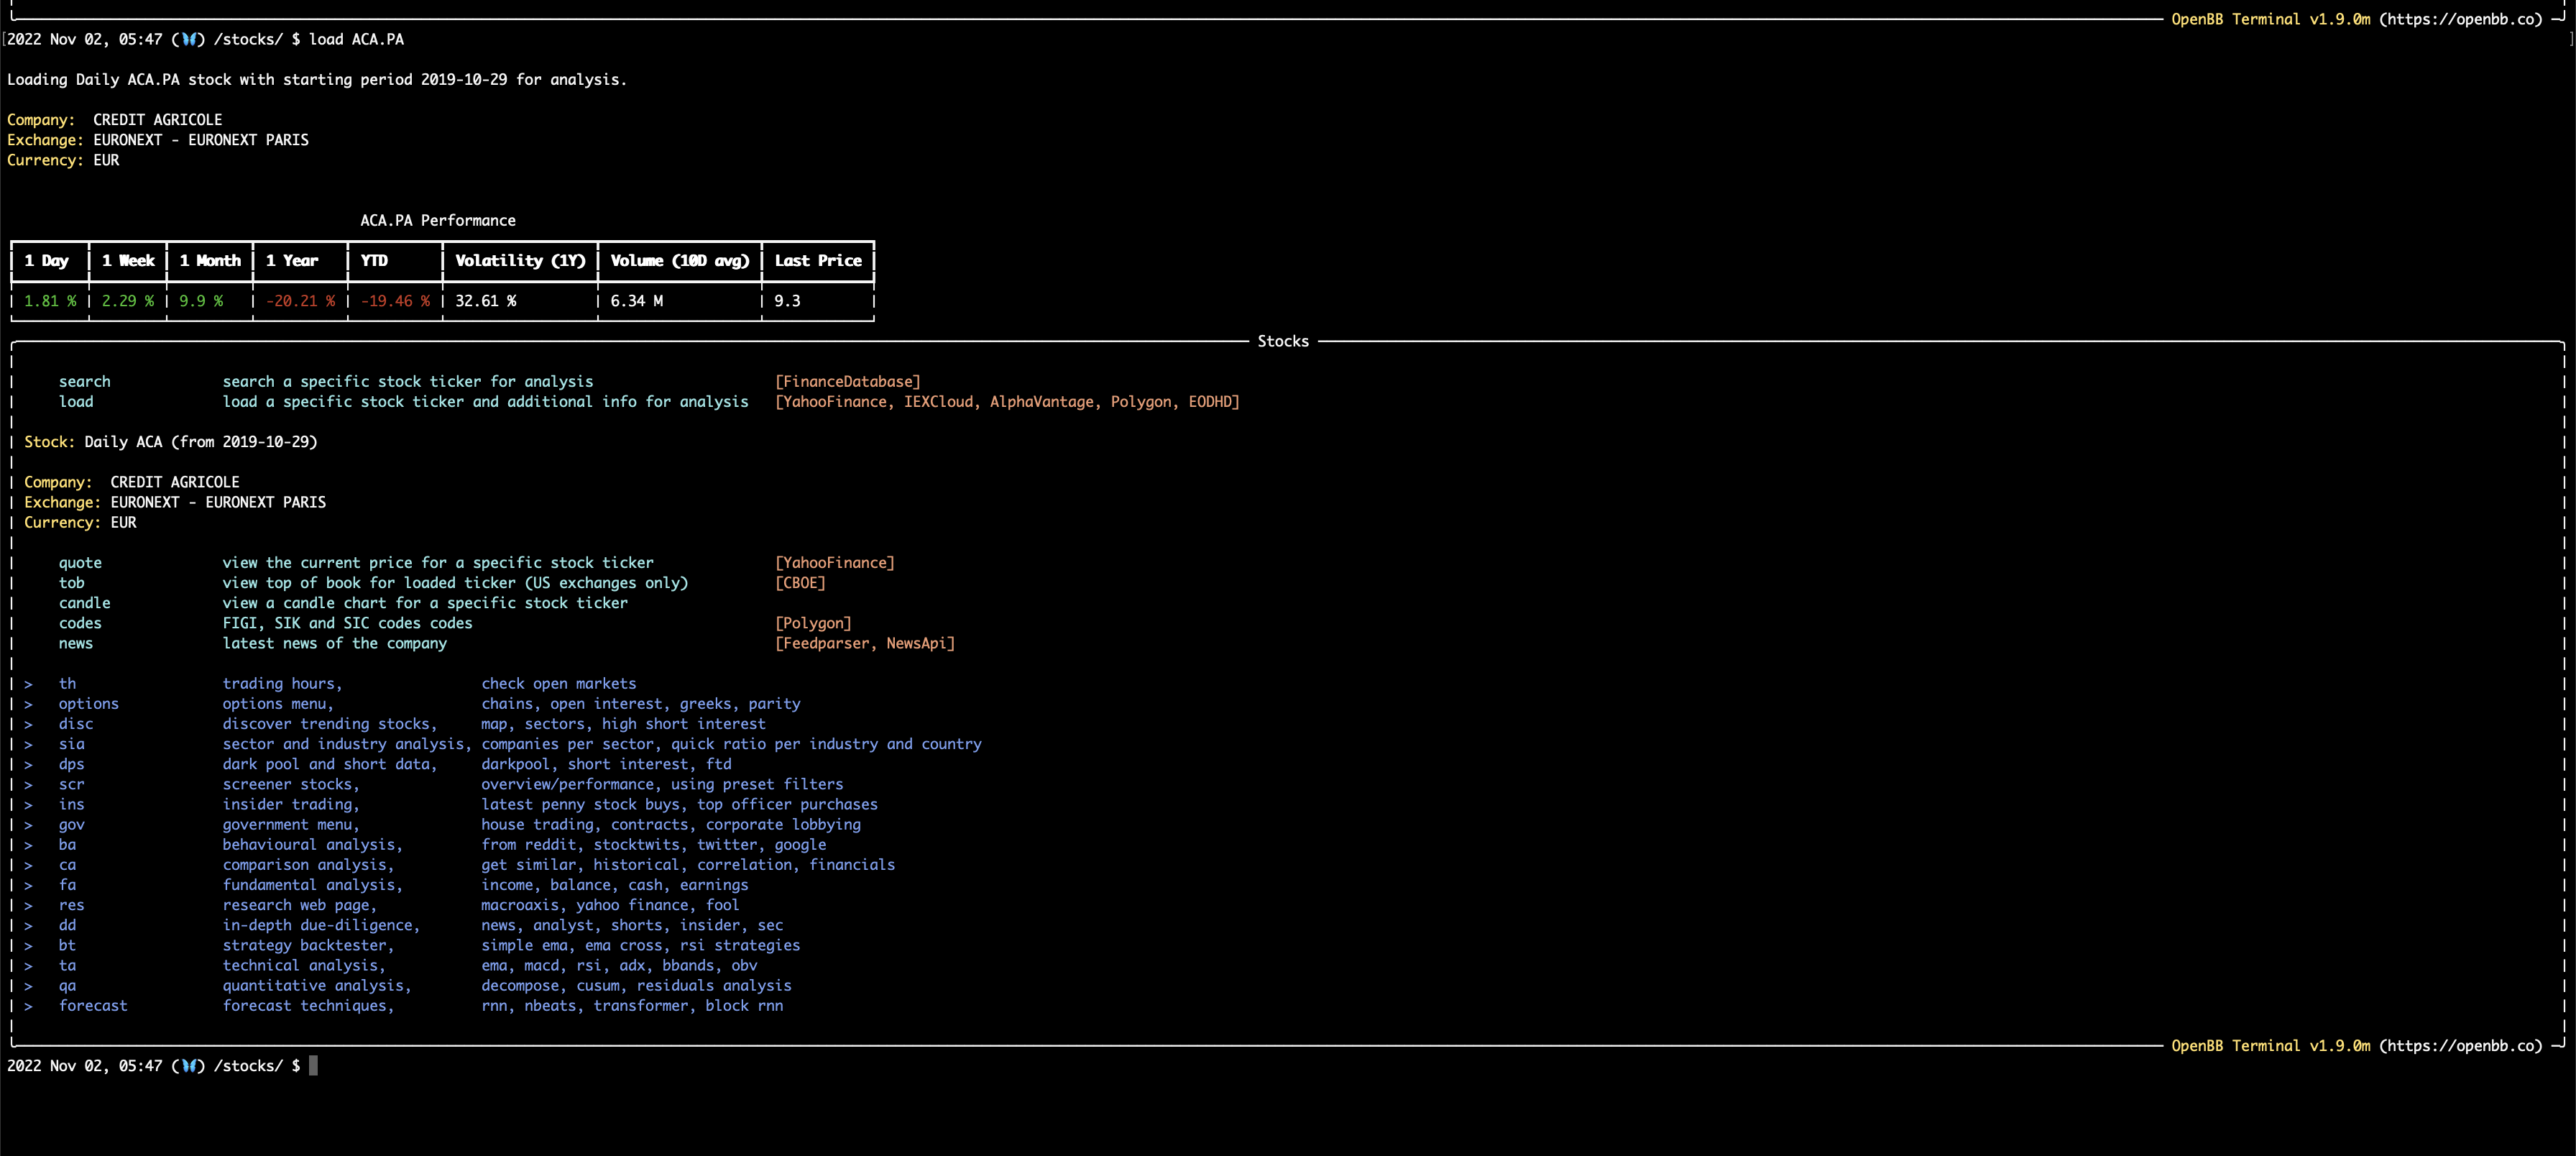
Task: Expand the disc trending stocks menu
Action: [76, 723]
